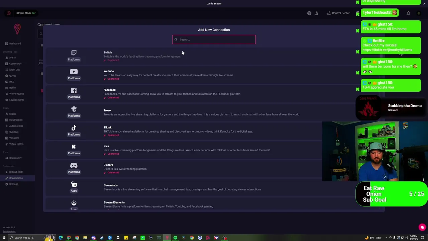The height and width of the screenshot is (241, 428).
Task: Click Apps tag under Streamlabs icon
Action: click(x=74, y=191)
